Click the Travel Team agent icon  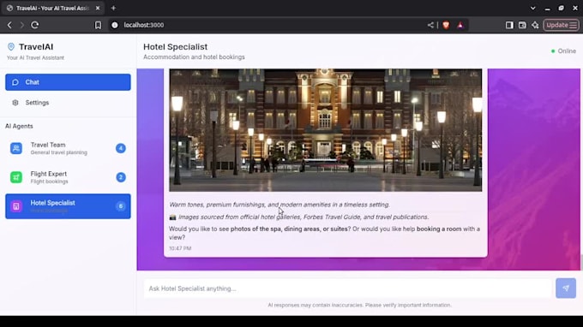pyautogui.click(x=16, y=148)
